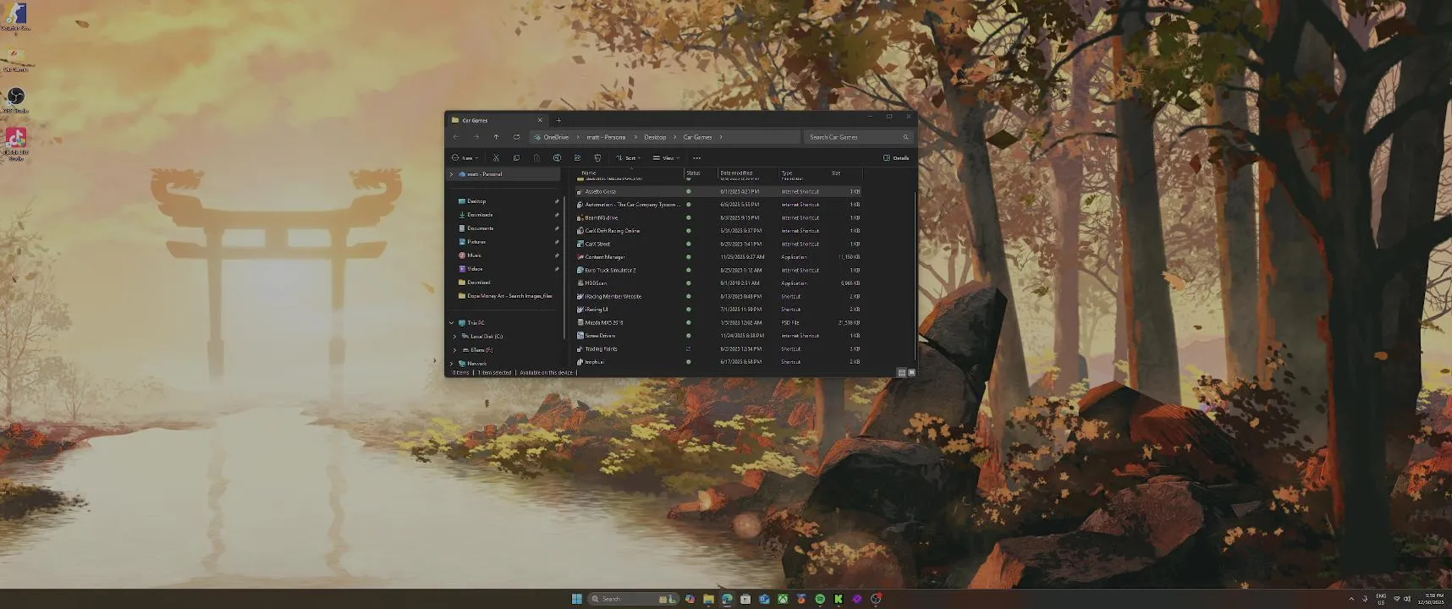This screenshot has height=609, width=1452.
Task: Click the search magnifier icon in File Explorer
Action: [905, 137]
